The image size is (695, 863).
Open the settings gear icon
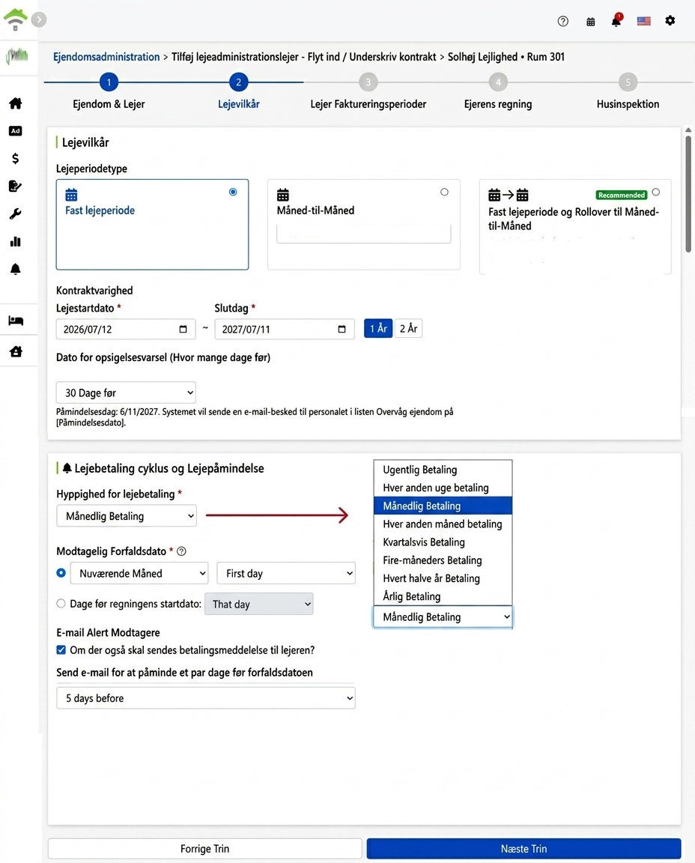point(670,20)
